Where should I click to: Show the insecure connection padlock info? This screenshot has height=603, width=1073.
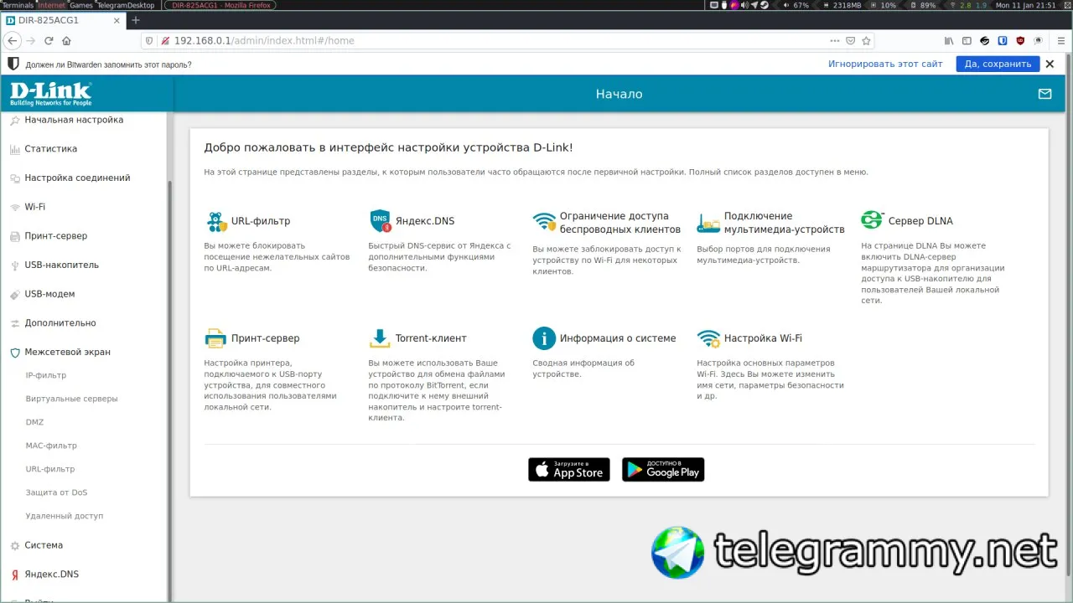[x=165, y=40]
